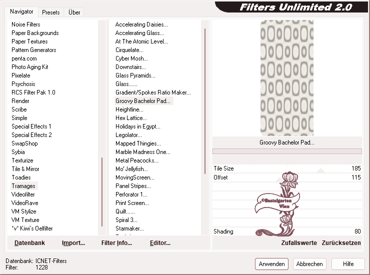Select Simple category

tap(19, 118)
